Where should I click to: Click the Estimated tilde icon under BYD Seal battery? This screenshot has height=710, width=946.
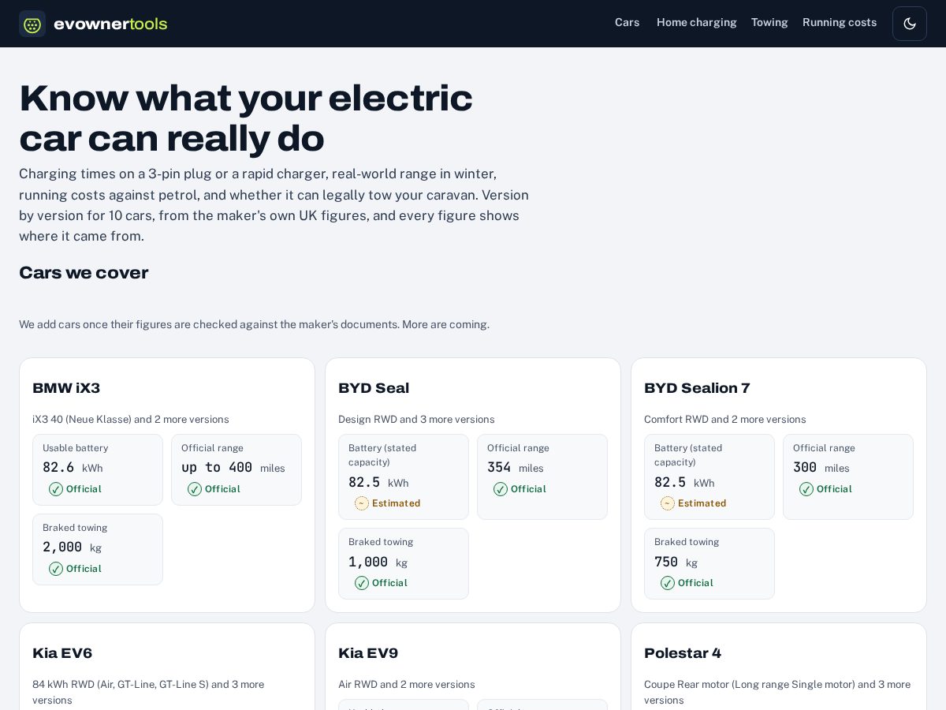pyautogui.click(x=362, y=503)
